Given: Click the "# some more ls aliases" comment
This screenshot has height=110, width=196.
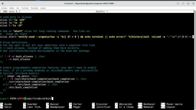Looking at the screenshot, I should coord(16,17).
